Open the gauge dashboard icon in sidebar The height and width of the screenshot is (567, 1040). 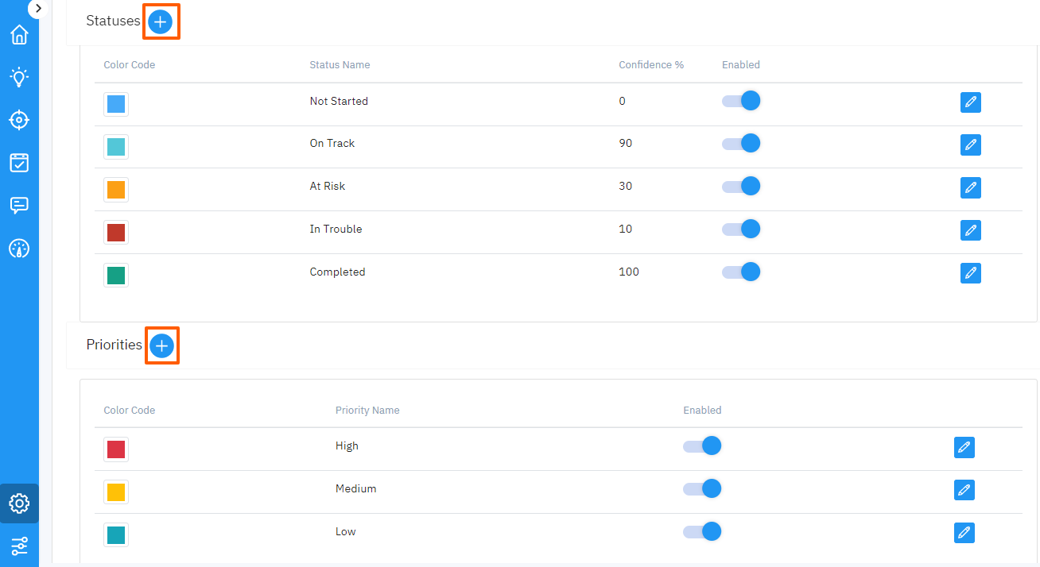pyautogui.click(x=19, y=249)
